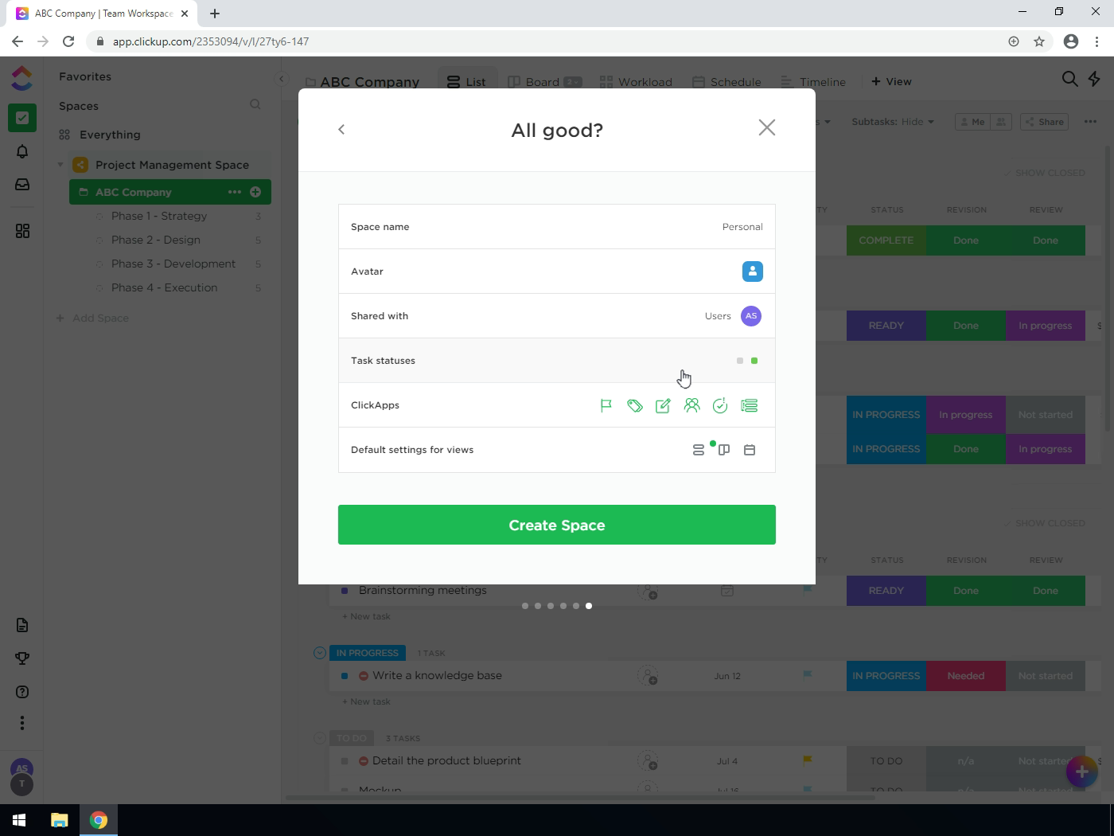Click the blue avatar icon in Avatar row
This screenshot has width=1114, height=836.
click(x=753, y=272)
